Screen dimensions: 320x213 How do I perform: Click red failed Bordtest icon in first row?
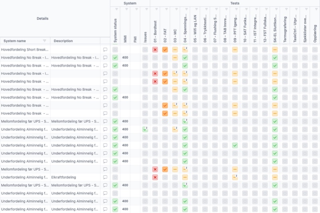tap(155, 50)
